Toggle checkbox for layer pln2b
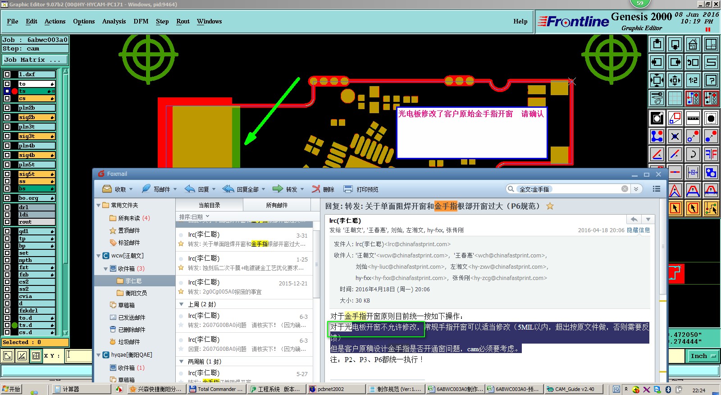The image size is (721, 395). click(7, 108)
